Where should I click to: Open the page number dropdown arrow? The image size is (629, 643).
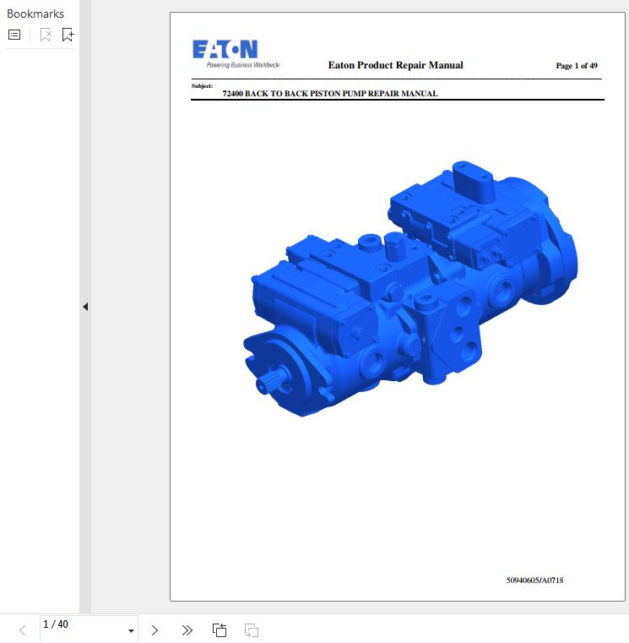coord(131,630)
